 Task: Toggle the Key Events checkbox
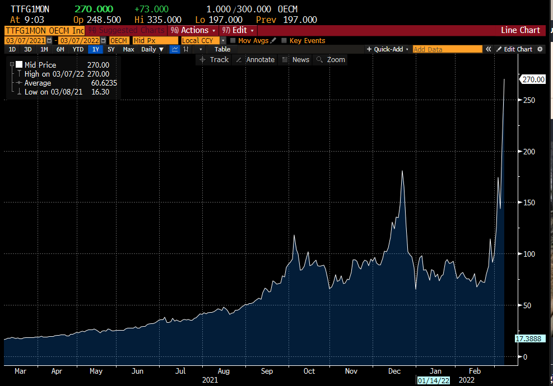pos(284,40)
